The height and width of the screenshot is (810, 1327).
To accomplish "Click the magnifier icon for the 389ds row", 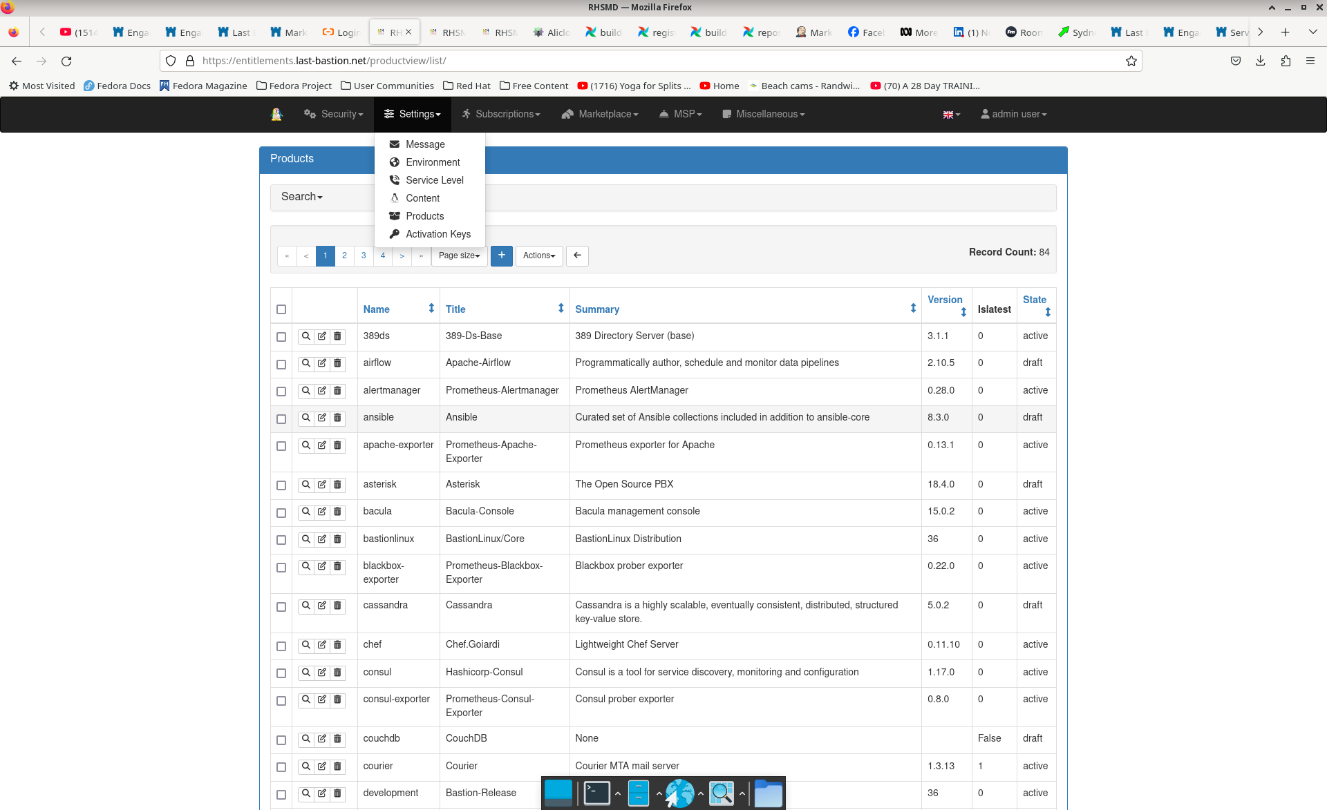I will tap(305, 336).
